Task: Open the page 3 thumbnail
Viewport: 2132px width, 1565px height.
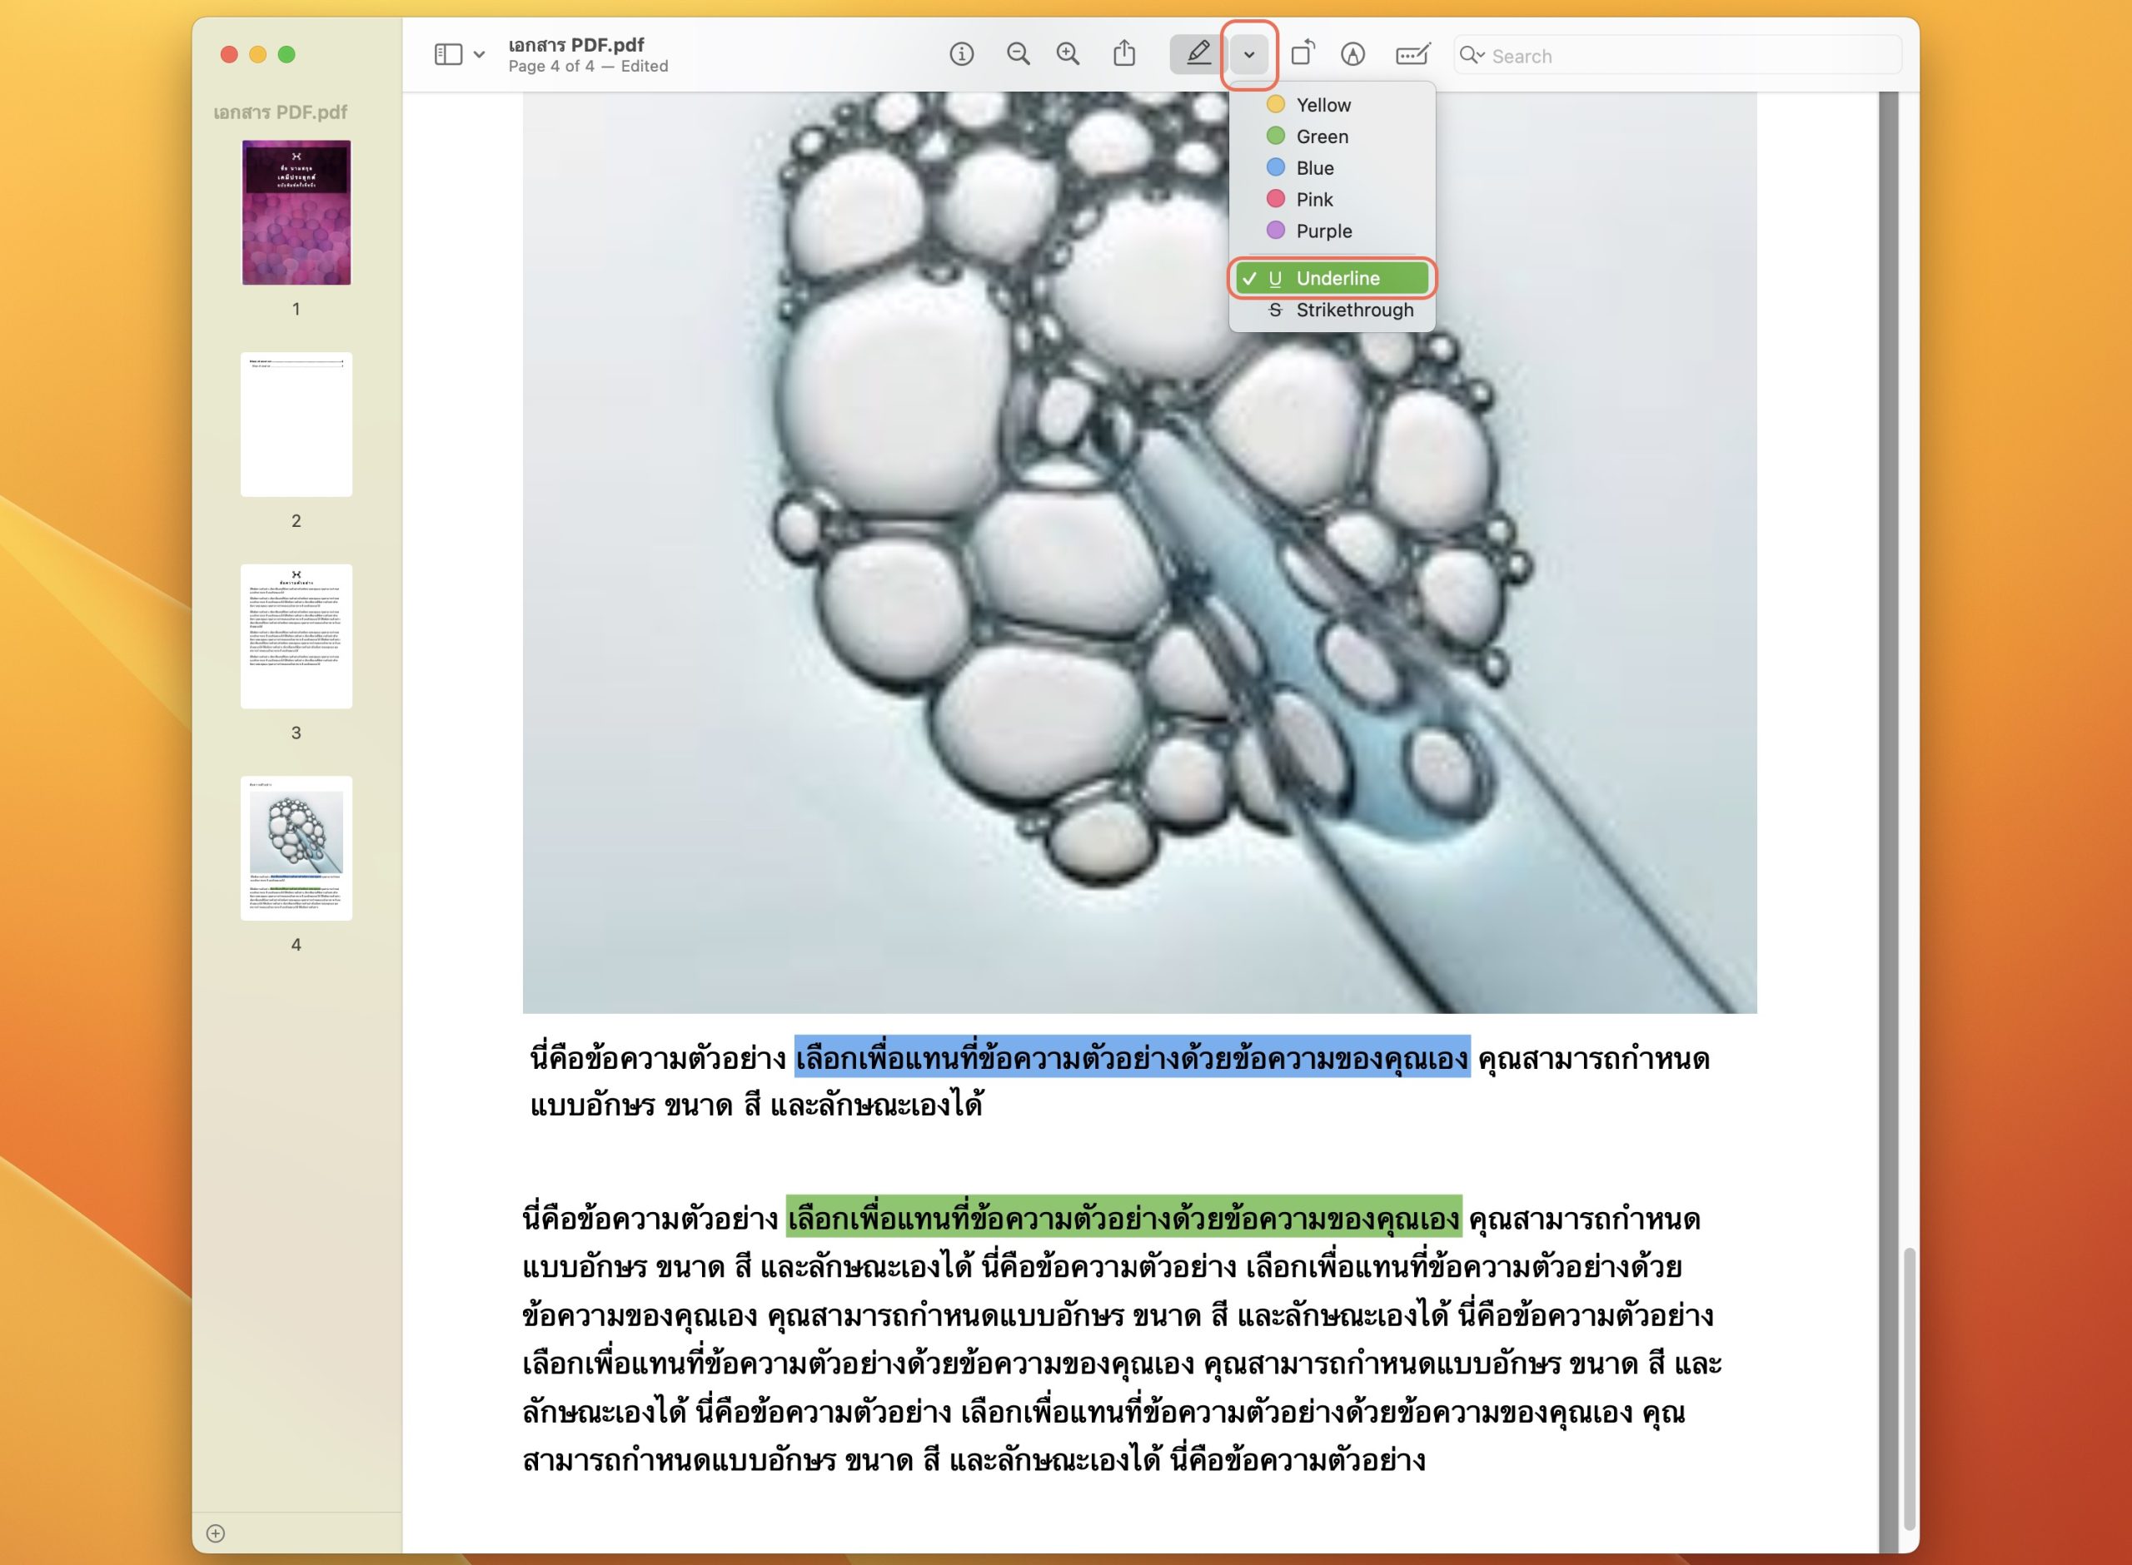Action: [296, 637]
